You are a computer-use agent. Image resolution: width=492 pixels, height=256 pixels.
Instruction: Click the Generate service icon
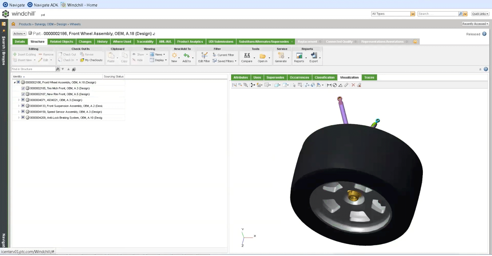point(281,56)
